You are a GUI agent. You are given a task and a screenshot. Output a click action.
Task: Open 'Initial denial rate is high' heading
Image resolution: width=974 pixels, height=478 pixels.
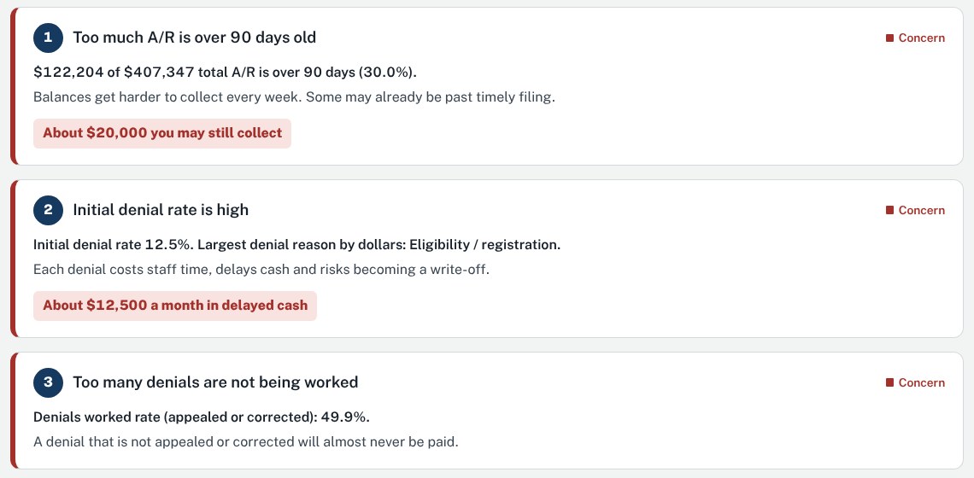(x=161, y=211)
